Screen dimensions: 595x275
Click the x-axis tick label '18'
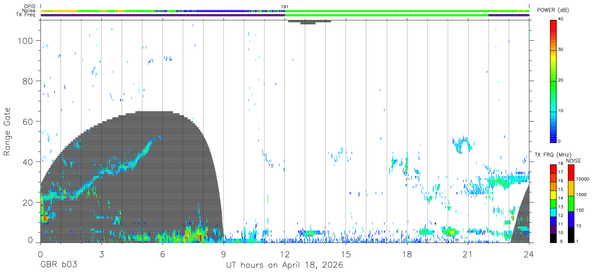click(x=407, y=254)
